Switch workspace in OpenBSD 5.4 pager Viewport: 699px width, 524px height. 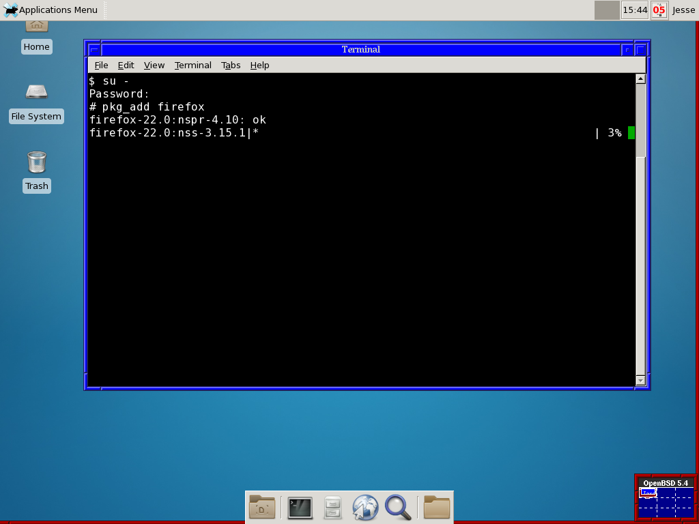click(666, 503)
